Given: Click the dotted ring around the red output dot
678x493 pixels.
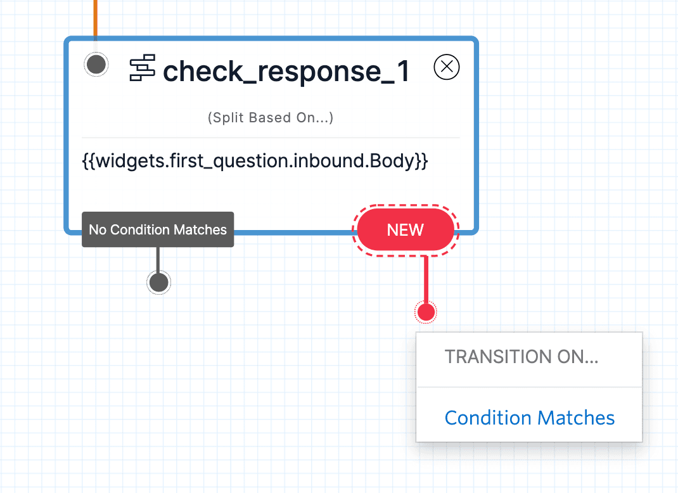Looking at the screenshot, I should (x=426, y=300).
